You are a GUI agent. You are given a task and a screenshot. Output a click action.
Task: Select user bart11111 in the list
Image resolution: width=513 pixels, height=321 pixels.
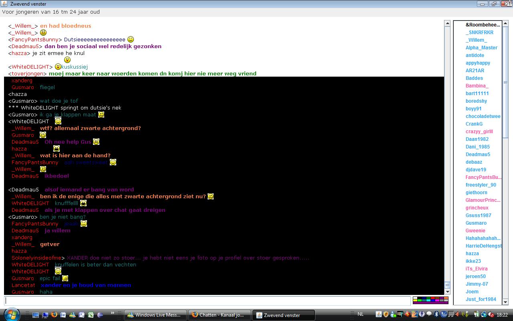coord(477,93)
